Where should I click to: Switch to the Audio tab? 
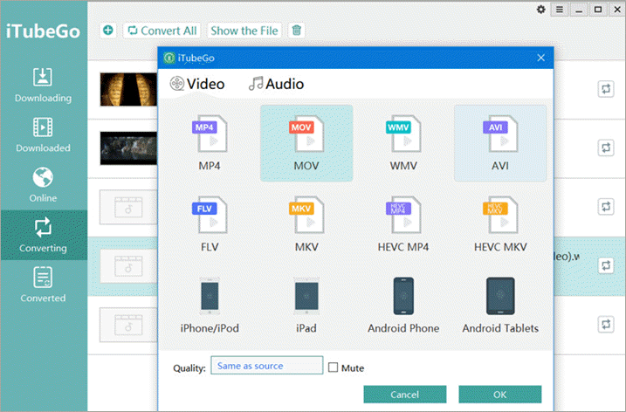tap(276, 84)
